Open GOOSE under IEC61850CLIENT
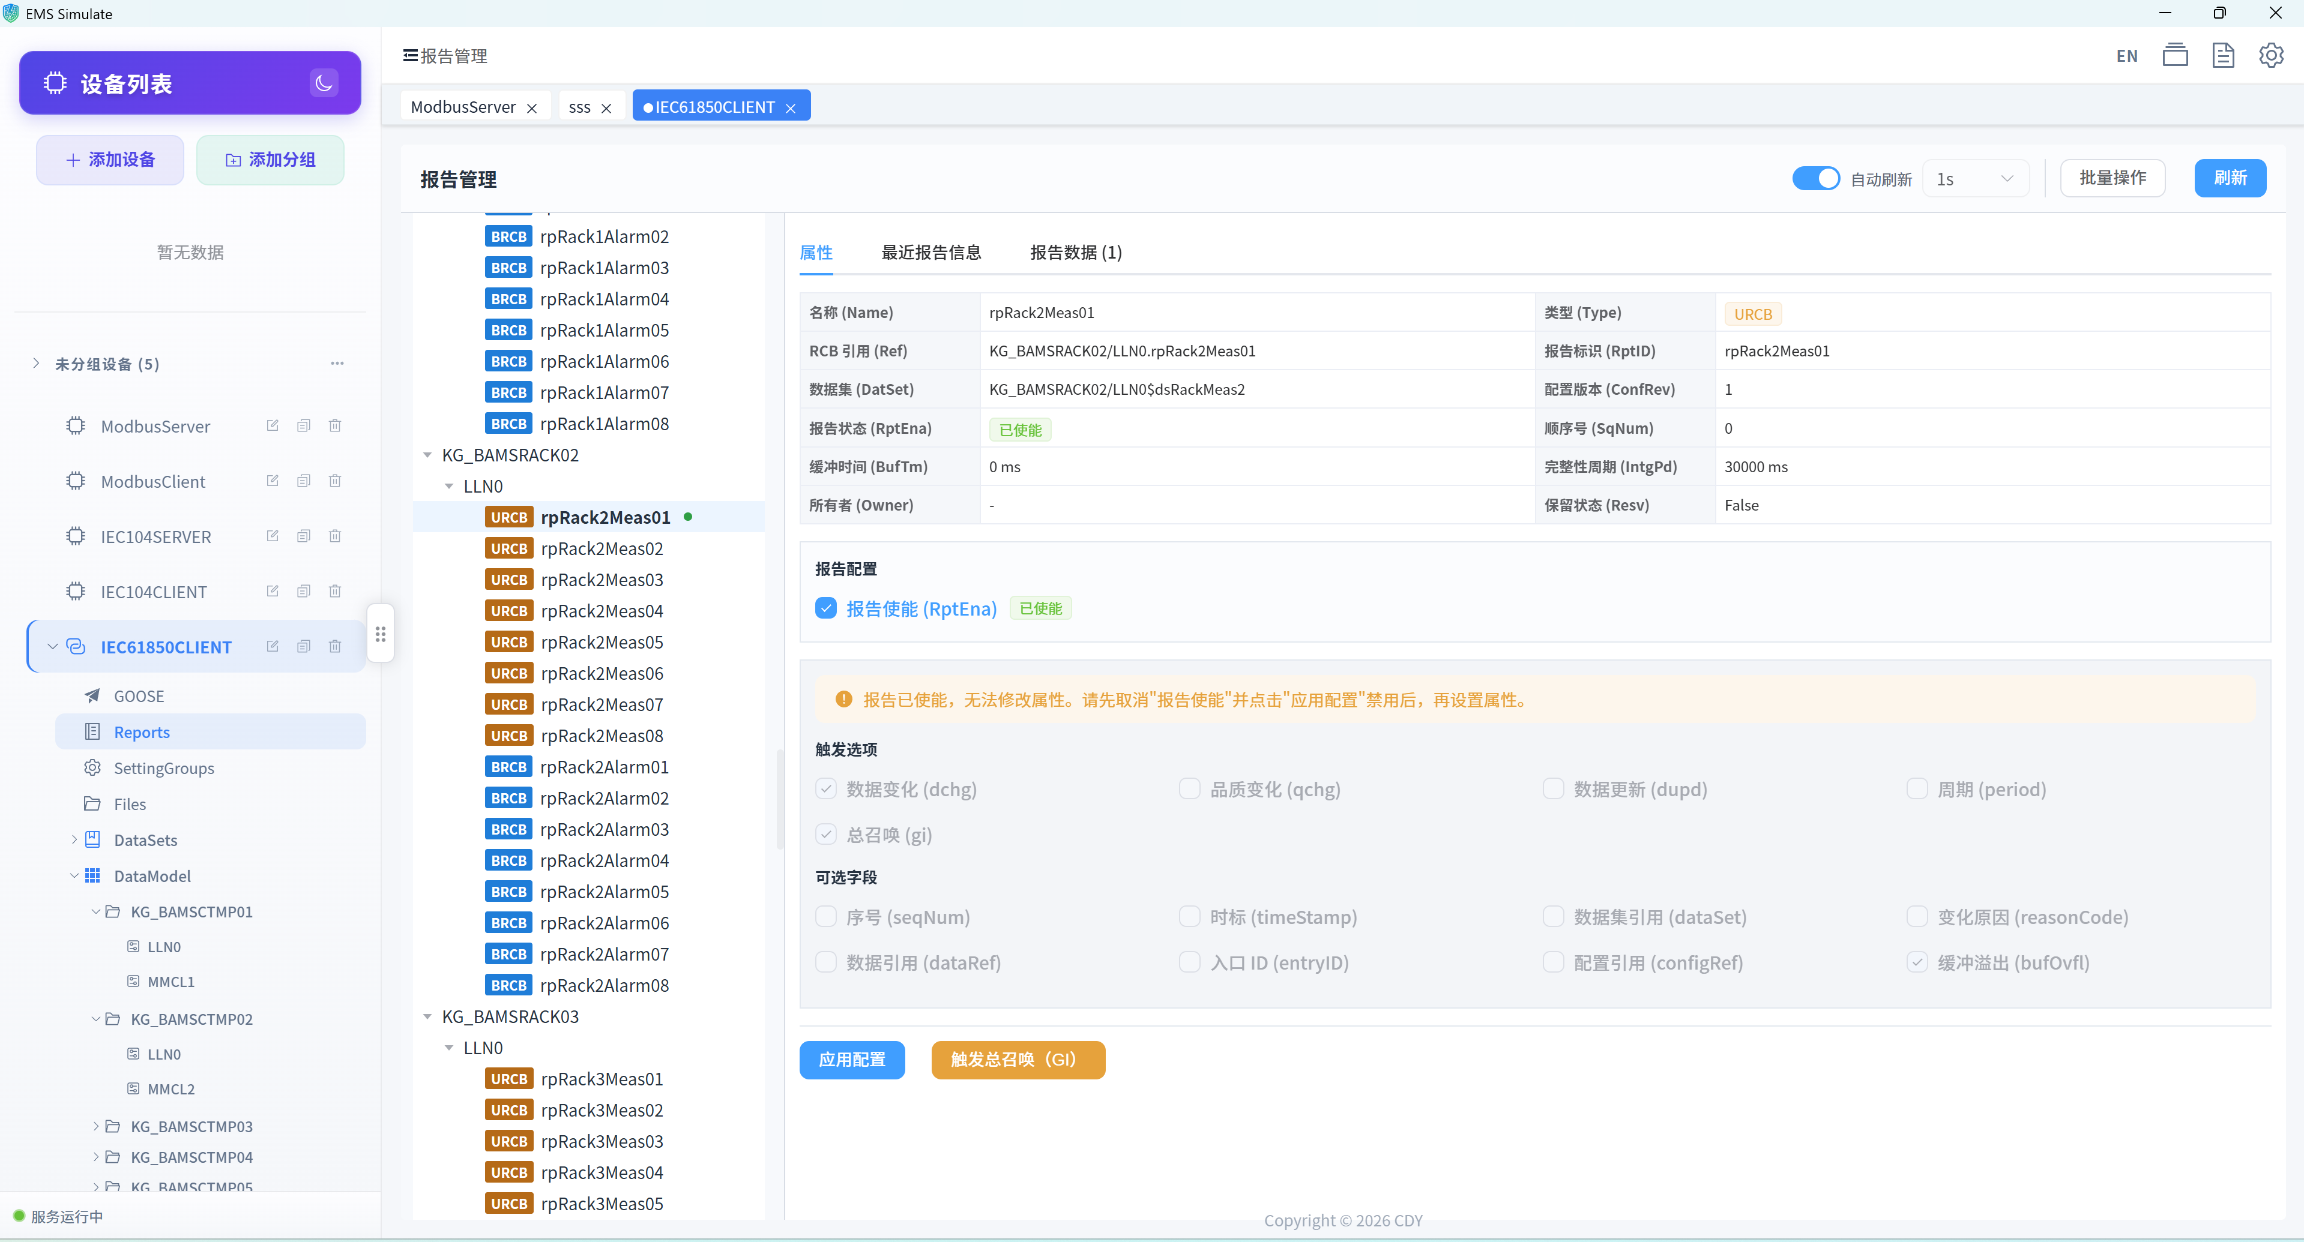Image resolution: width=2304 pixels, height=1242 pixels. [x=139, y=695]
